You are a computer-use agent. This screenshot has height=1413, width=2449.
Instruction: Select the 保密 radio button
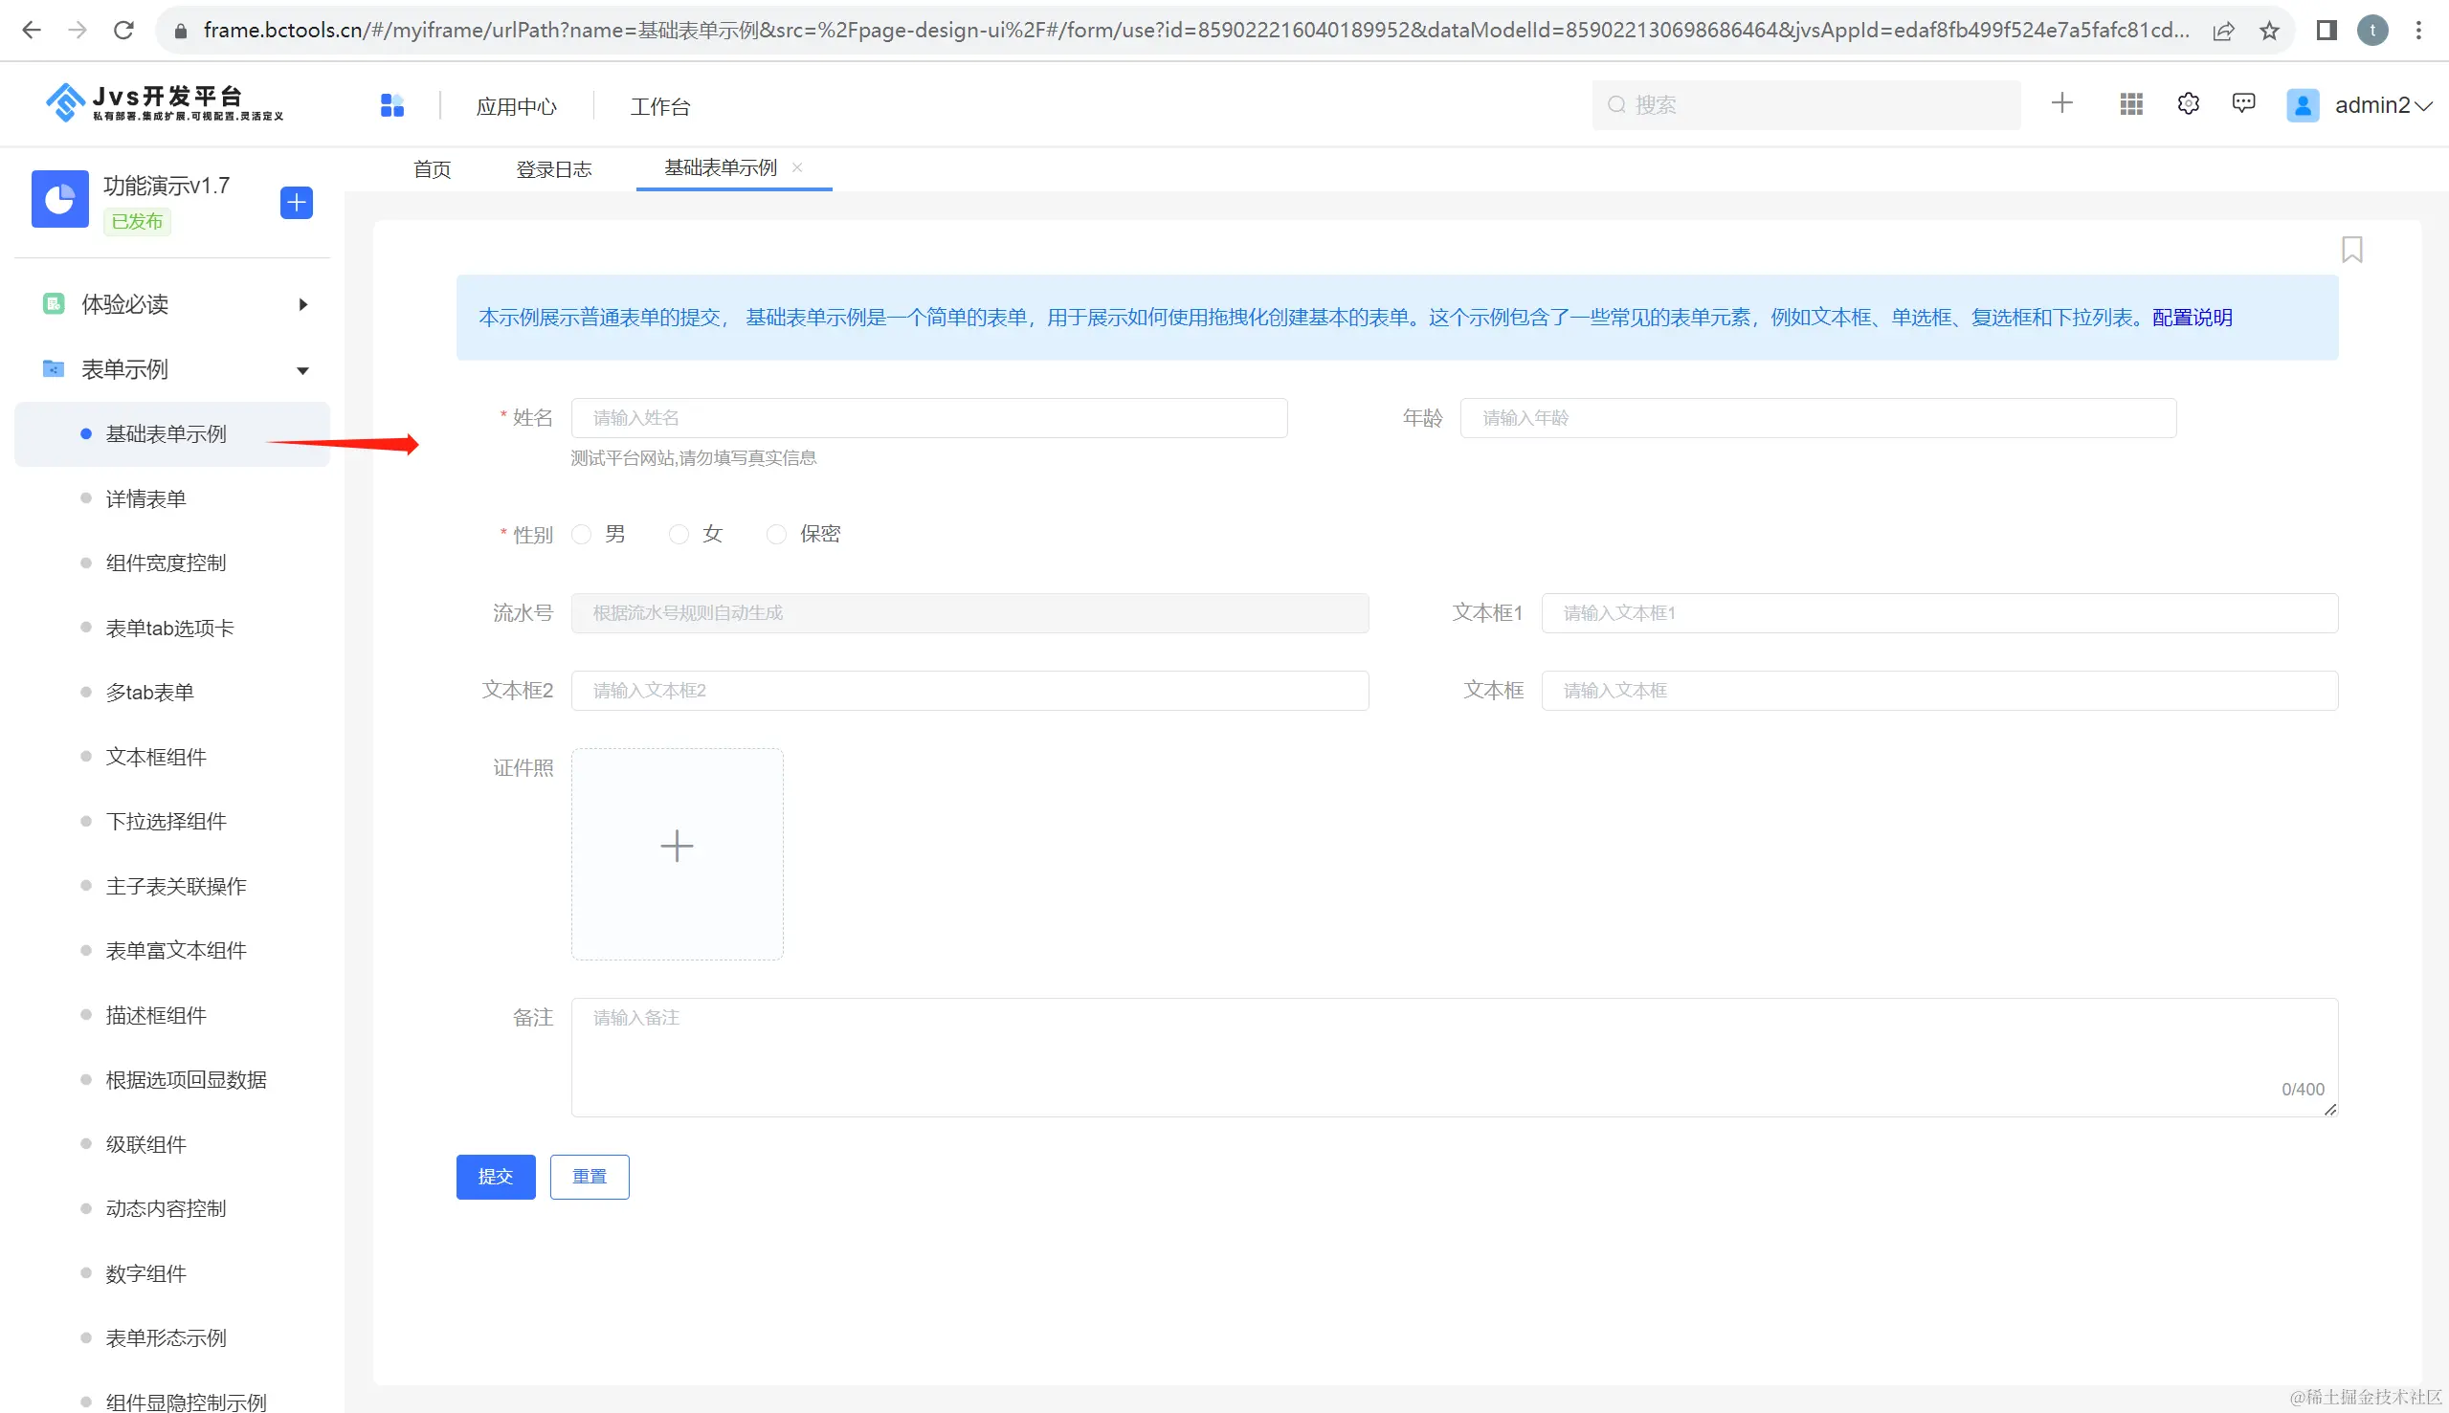[775, 535]
